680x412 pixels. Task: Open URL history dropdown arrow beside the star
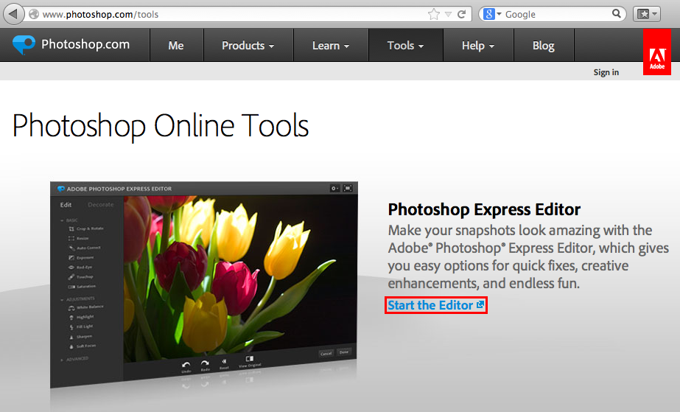click(449, 15)
